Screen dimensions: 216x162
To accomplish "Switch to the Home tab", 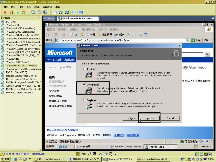I will 49,19.
